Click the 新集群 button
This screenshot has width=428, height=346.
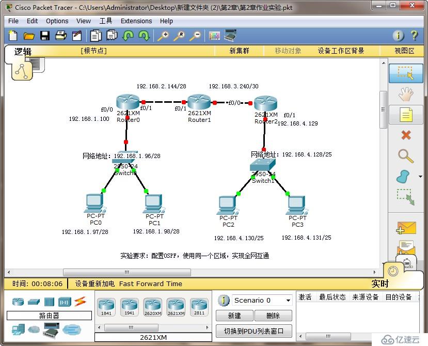(239, 51)
